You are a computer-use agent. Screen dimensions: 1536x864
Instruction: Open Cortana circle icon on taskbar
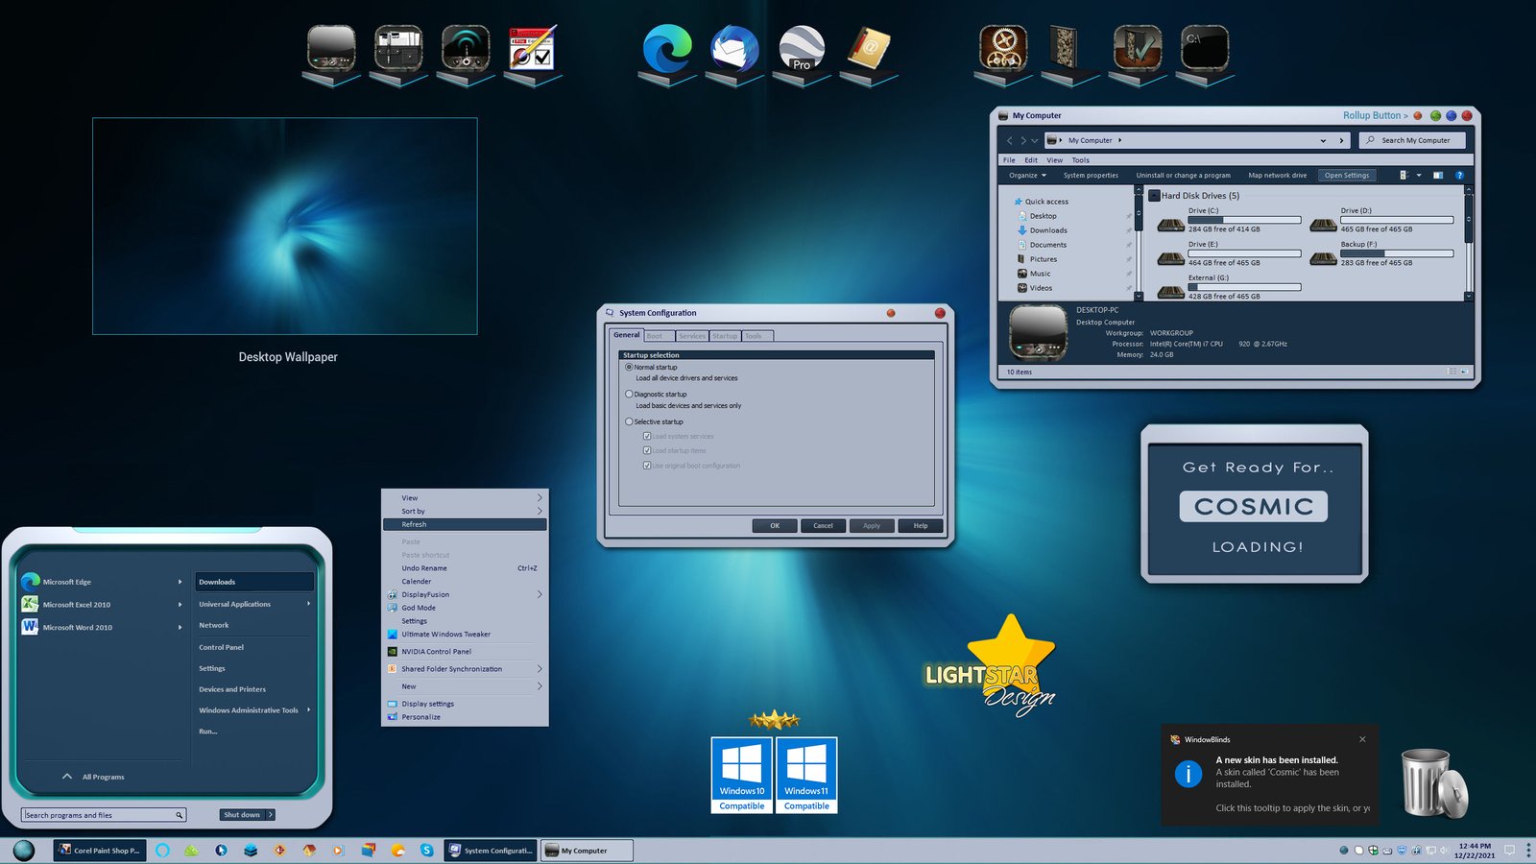(x=162, y=850)
